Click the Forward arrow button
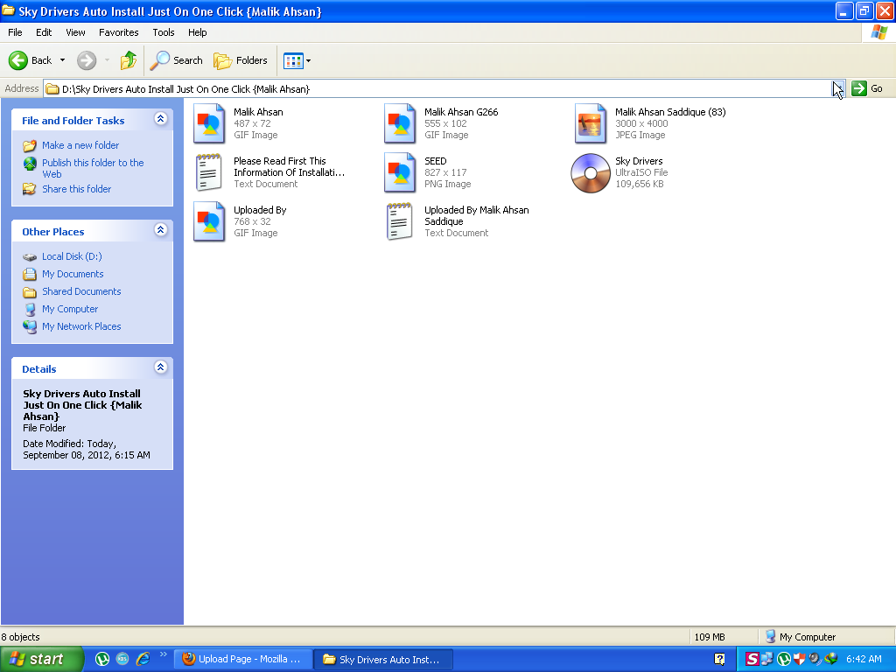896x672 pixels. (x=87, y=60)
